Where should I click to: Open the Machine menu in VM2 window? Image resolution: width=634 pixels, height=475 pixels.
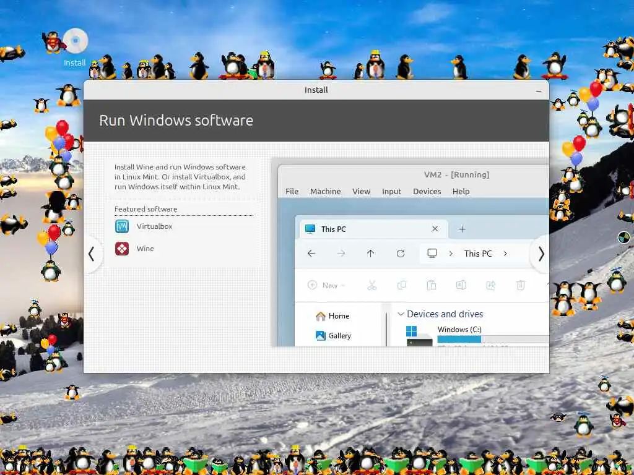[326, 192]
